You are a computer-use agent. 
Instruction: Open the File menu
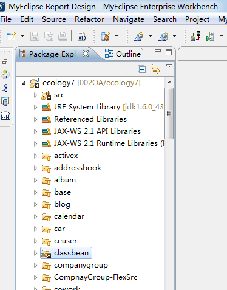[5, 19]
